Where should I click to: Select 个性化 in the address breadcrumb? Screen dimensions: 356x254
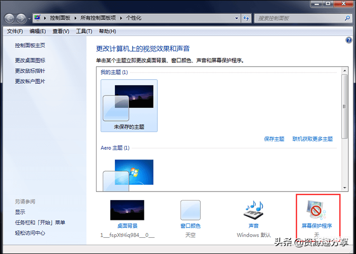coord(133,18)
